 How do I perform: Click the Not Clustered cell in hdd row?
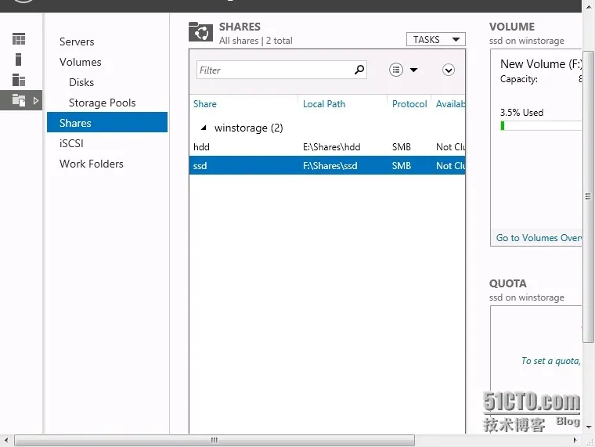pos(450,147)
